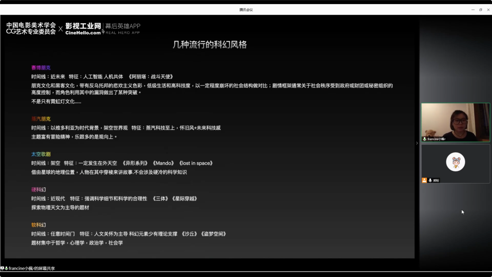This screenshot has width=492, height=277.
Task: Click the slide title 几种流行的科幻风格
Action: (x=210, y=45)
